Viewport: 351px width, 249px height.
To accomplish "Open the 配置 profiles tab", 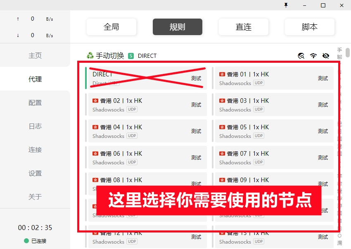I will point(35,102).
